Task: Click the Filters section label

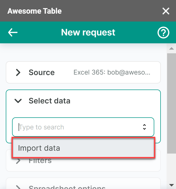Action: (x=40, y=161)
